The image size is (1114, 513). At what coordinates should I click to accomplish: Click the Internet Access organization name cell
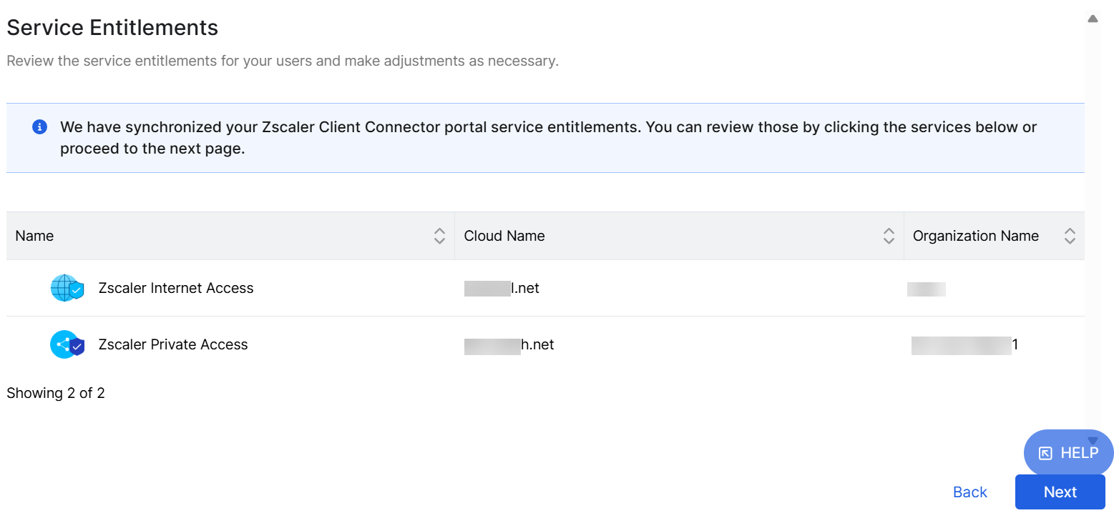927,289
